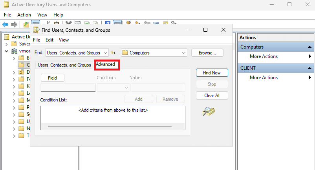Open the Find dialog View menu

(64, 40)
